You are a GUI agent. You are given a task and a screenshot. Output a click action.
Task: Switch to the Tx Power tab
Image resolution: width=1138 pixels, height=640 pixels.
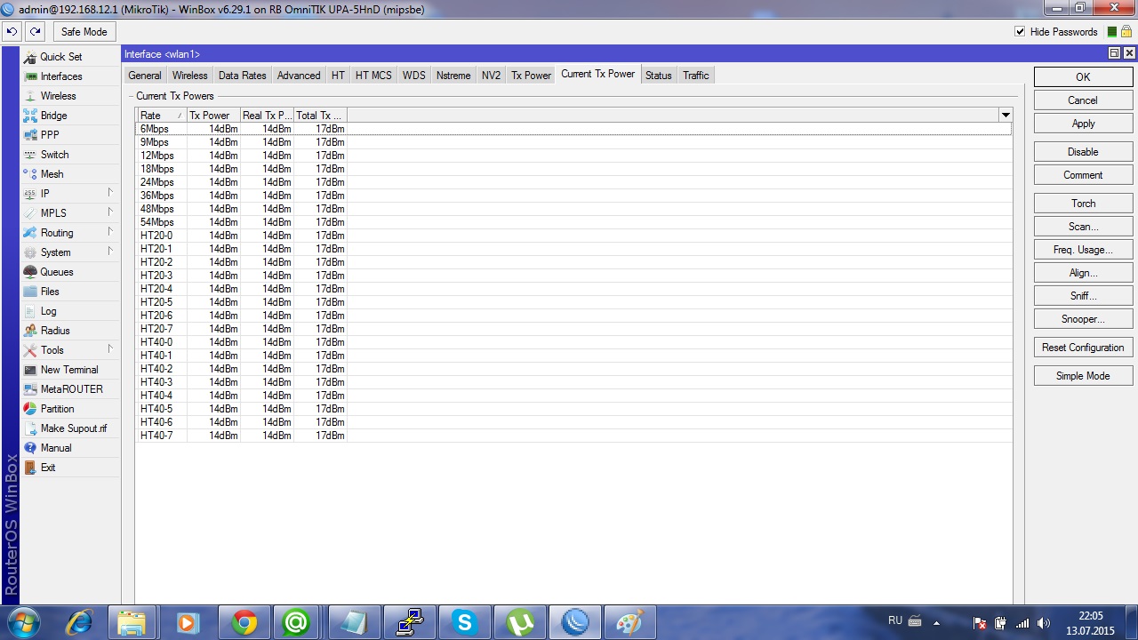click(x=531, y=76)
